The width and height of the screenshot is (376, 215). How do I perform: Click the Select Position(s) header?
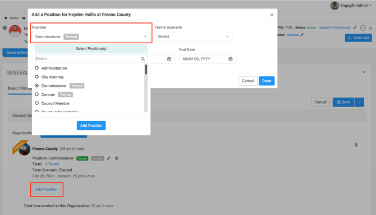point(91,49)
